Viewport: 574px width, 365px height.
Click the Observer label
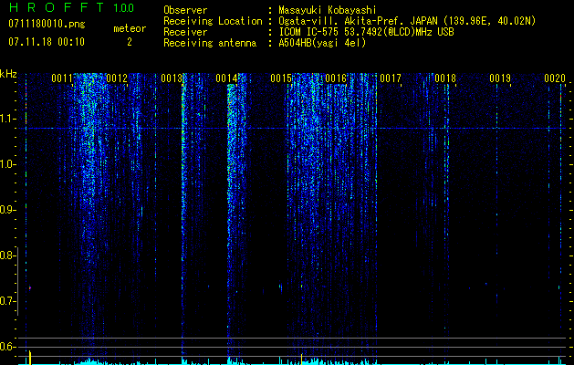click(185, 10)
